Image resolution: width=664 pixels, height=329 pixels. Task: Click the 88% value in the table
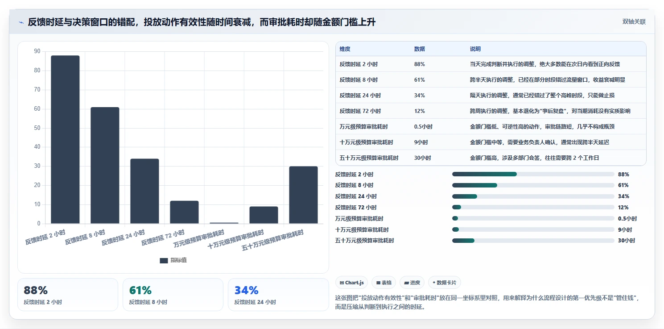tap(420, 64)
